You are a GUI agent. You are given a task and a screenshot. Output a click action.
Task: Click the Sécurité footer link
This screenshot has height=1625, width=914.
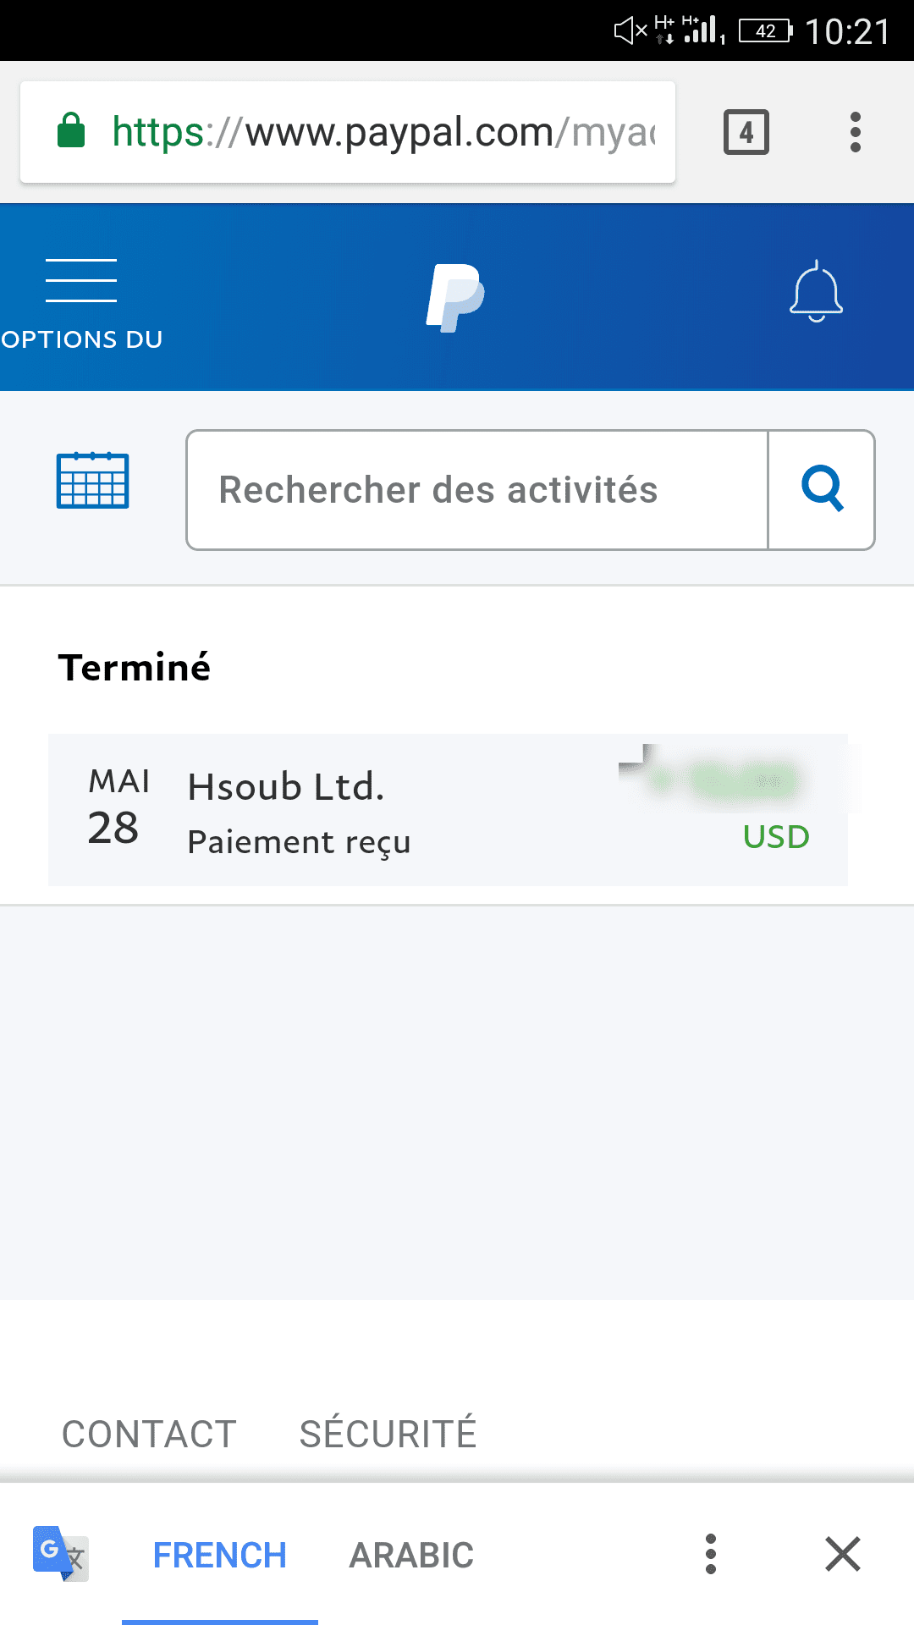[388, 1435]
